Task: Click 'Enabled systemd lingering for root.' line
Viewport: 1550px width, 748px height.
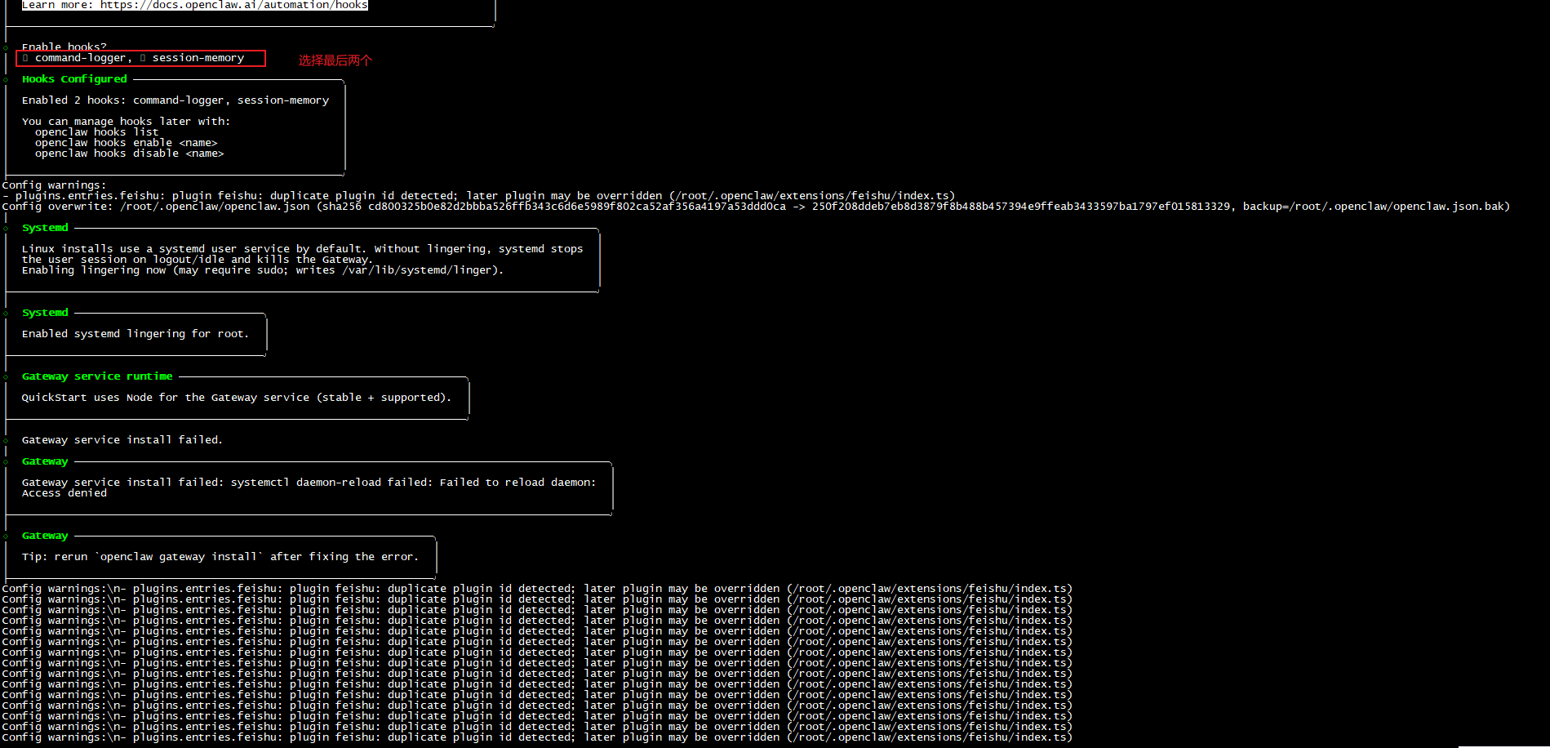Action: point(135,334)
